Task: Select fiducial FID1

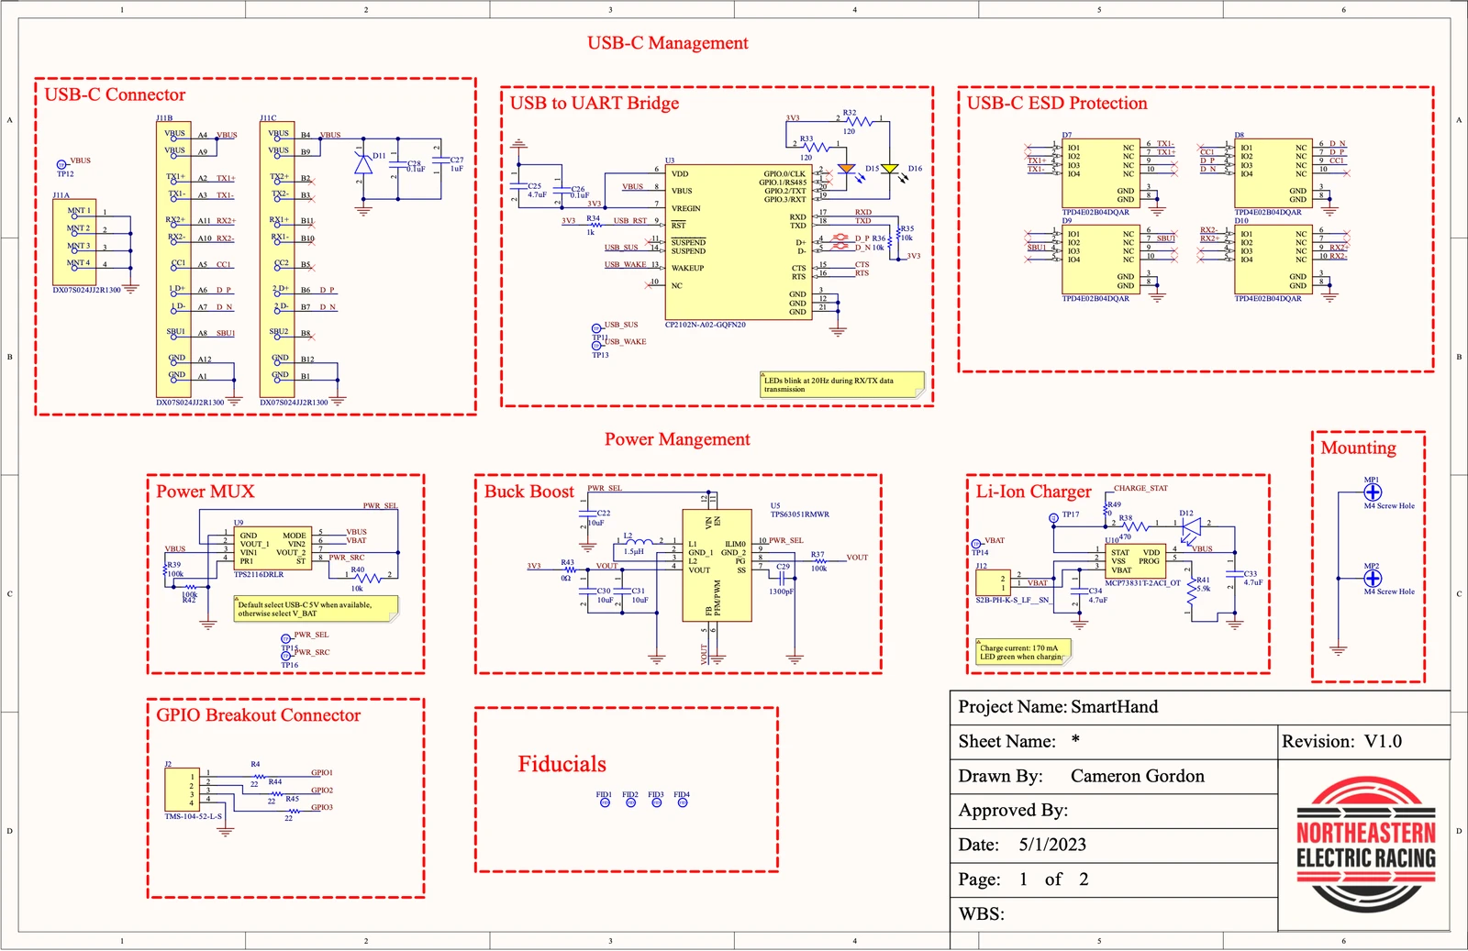Action: click(605, 802)
